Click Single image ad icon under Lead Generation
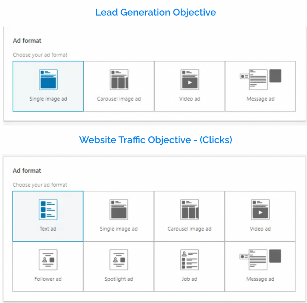The width and height of the screenshot is (307, 303). 48,79
